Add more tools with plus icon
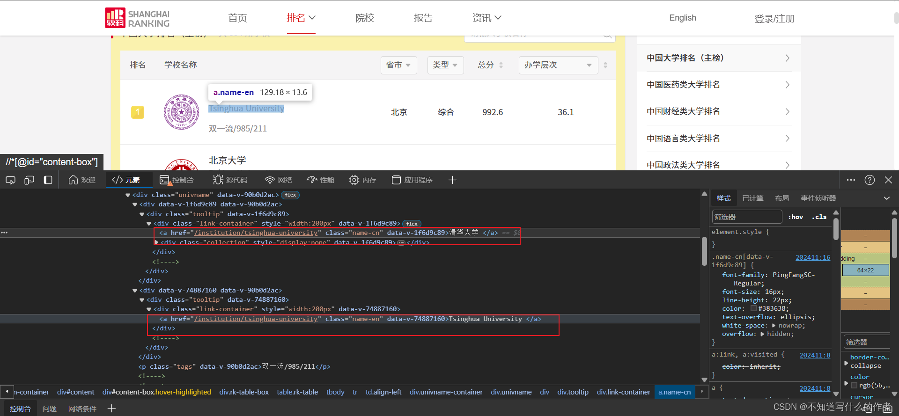Image resolution: width=899 pixels, height=416 pixels. [452, 180]
